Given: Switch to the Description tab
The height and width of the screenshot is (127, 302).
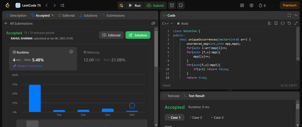Looking at the screenshot, I should 16,15.
